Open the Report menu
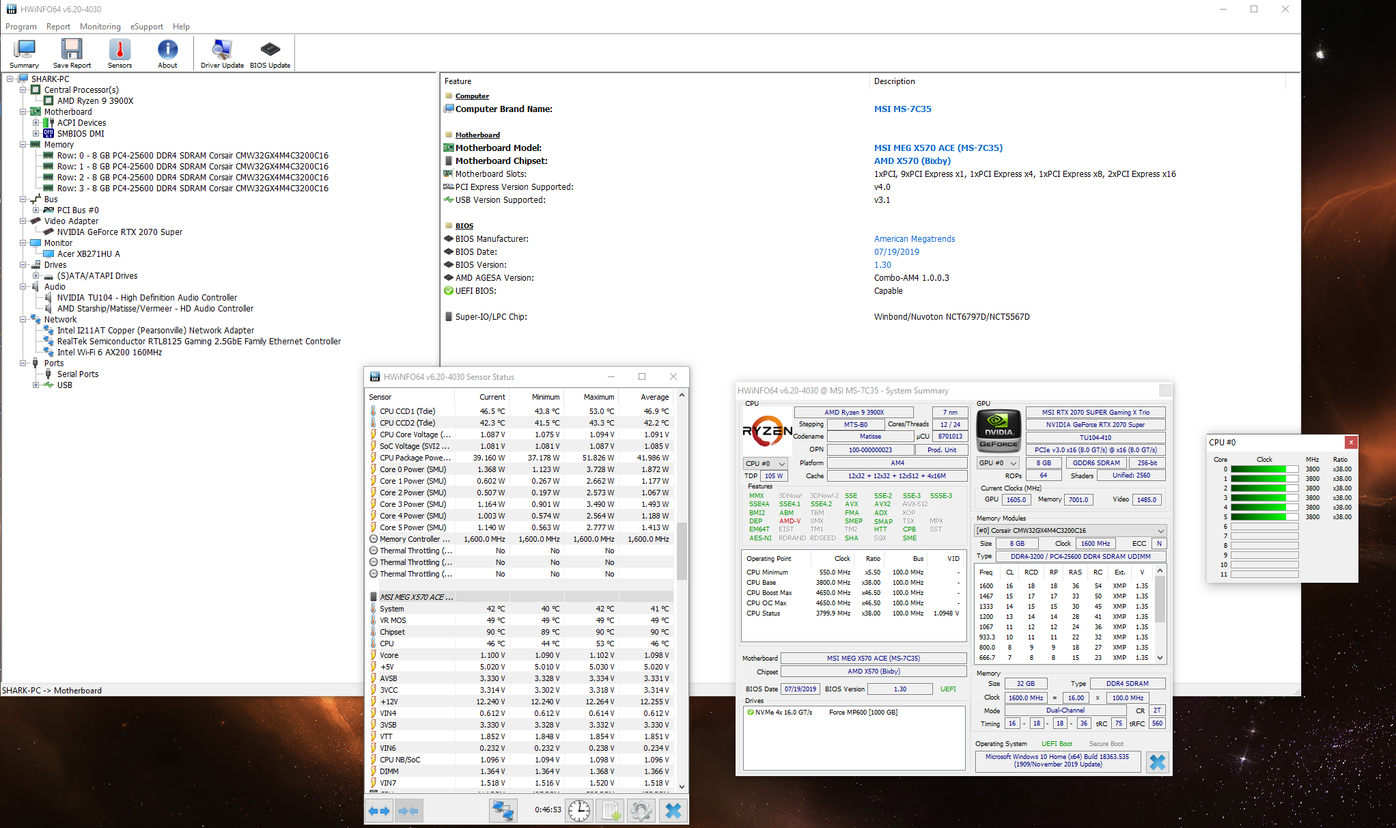The height and width of the screenshot is (828, 1396). click(x=58, y=27)
